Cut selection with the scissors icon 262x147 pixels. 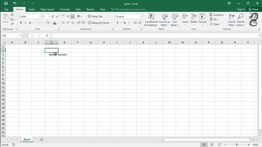pyautogui.click(x=12, y=15)
